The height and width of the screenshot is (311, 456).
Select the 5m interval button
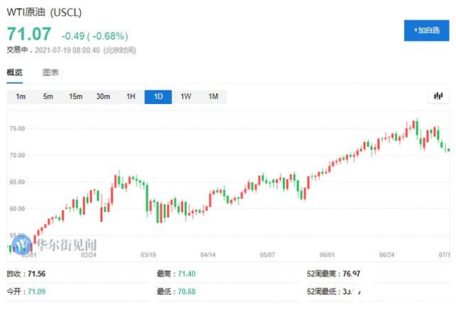point(48,96)
